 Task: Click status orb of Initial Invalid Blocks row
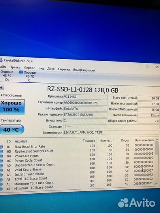(1, 175)
